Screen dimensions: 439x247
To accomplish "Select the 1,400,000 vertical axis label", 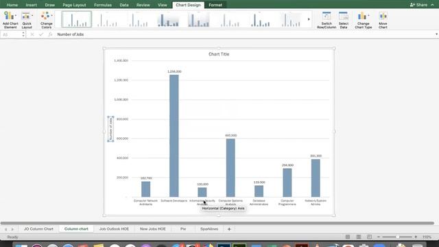I will 121,60.
